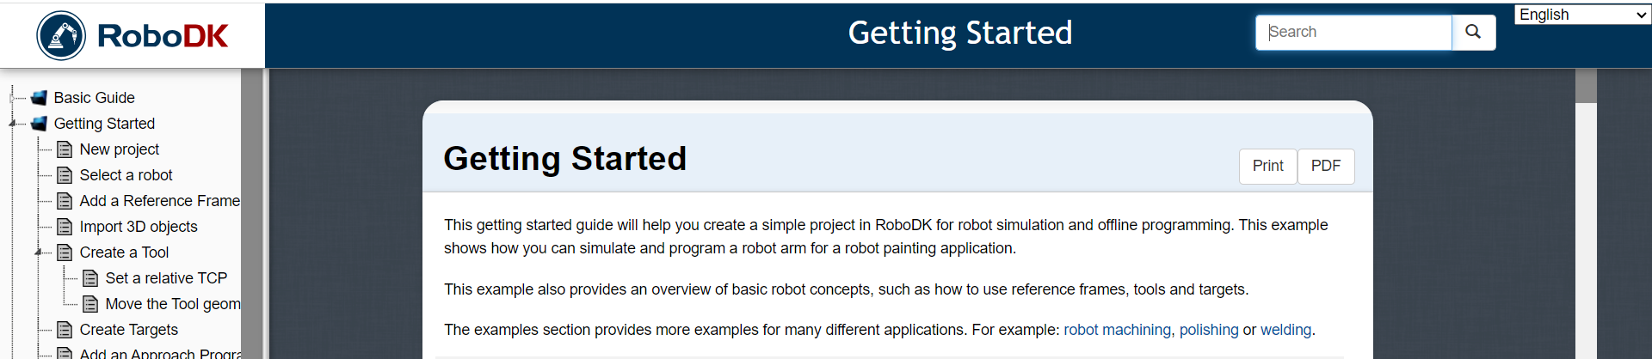
Task: Open Set a relative TCP topic
Action: pyautogui.click(x=166, y=278)
